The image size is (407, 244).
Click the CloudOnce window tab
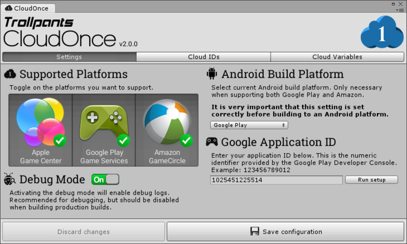(28, 8)
